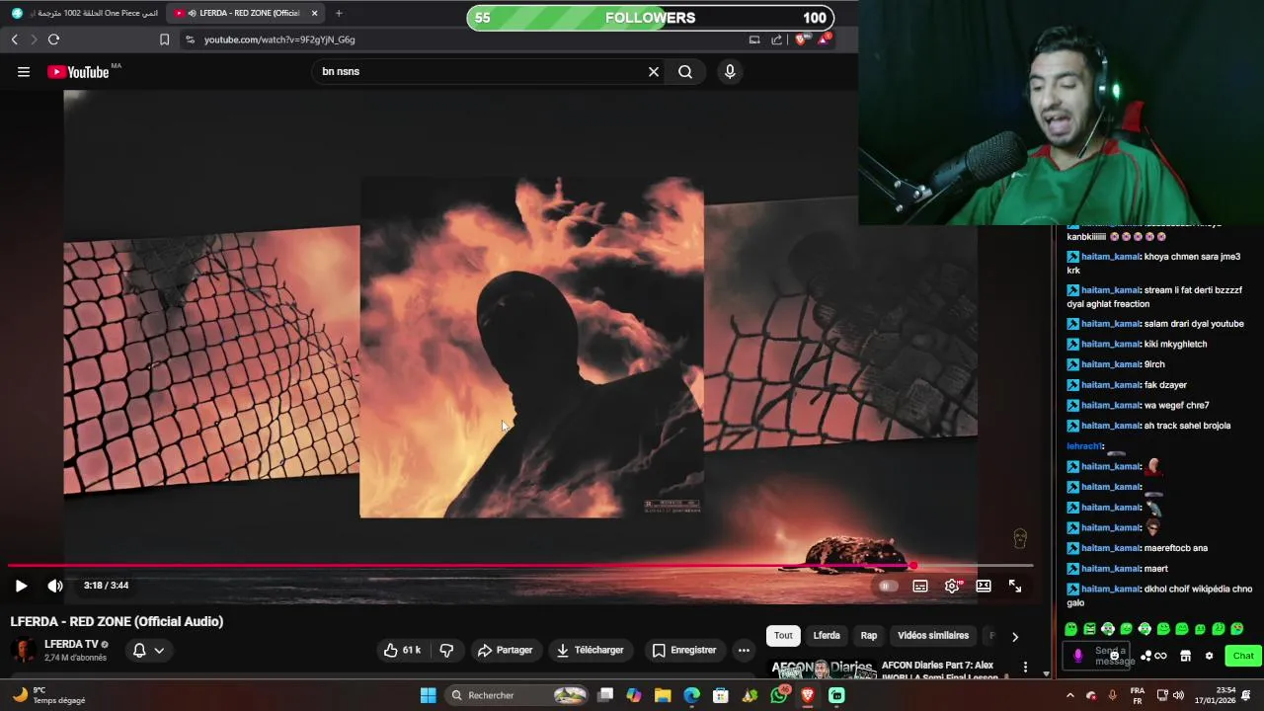Click the taskbar Rechercher search box
The image size is (1264, 711).
pos(517,695)
